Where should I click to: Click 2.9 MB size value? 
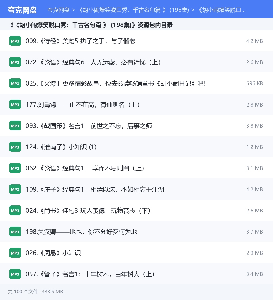(x=254, y=253)
